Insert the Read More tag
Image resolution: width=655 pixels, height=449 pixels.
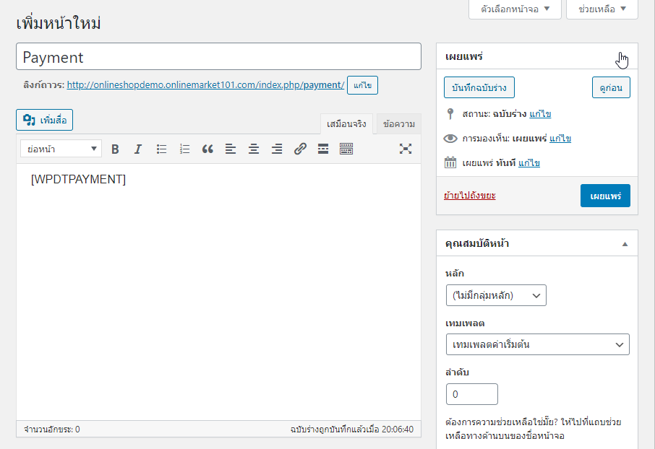click(323, 149)
